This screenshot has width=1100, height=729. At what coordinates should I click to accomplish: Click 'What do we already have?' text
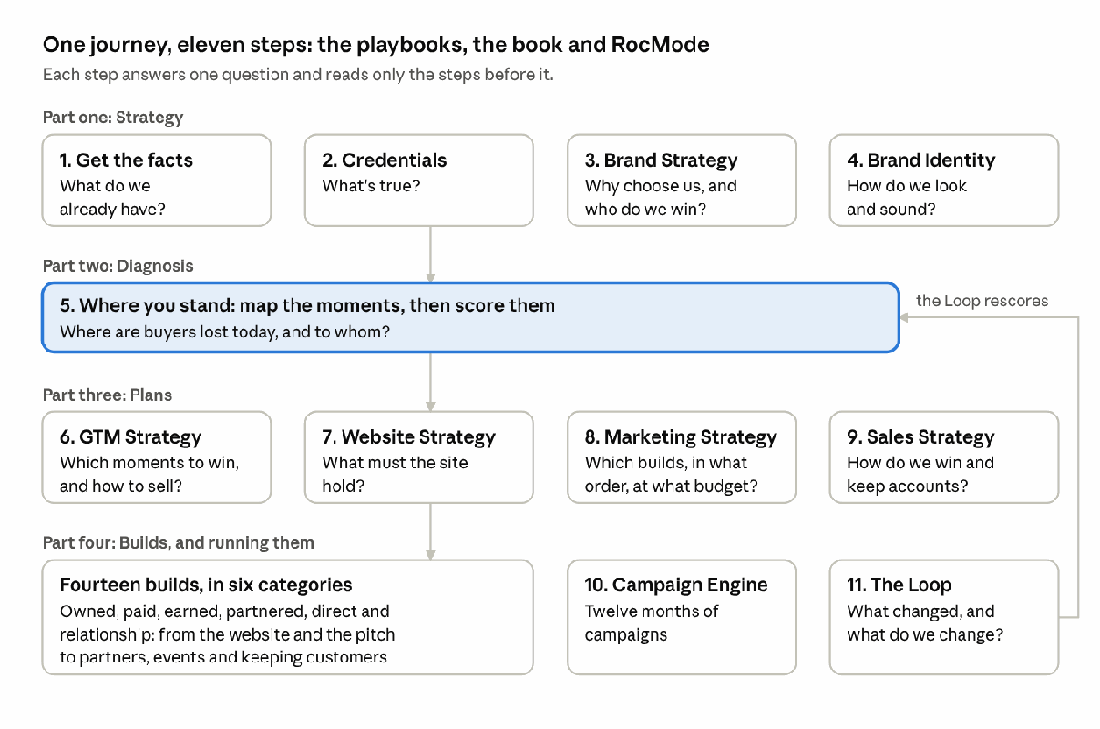coord(113,198)
